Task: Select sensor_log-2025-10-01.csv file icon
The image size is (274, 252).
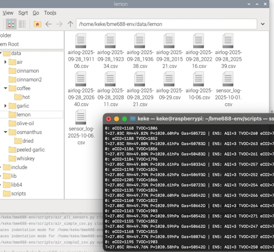Action: pos(228,79)
